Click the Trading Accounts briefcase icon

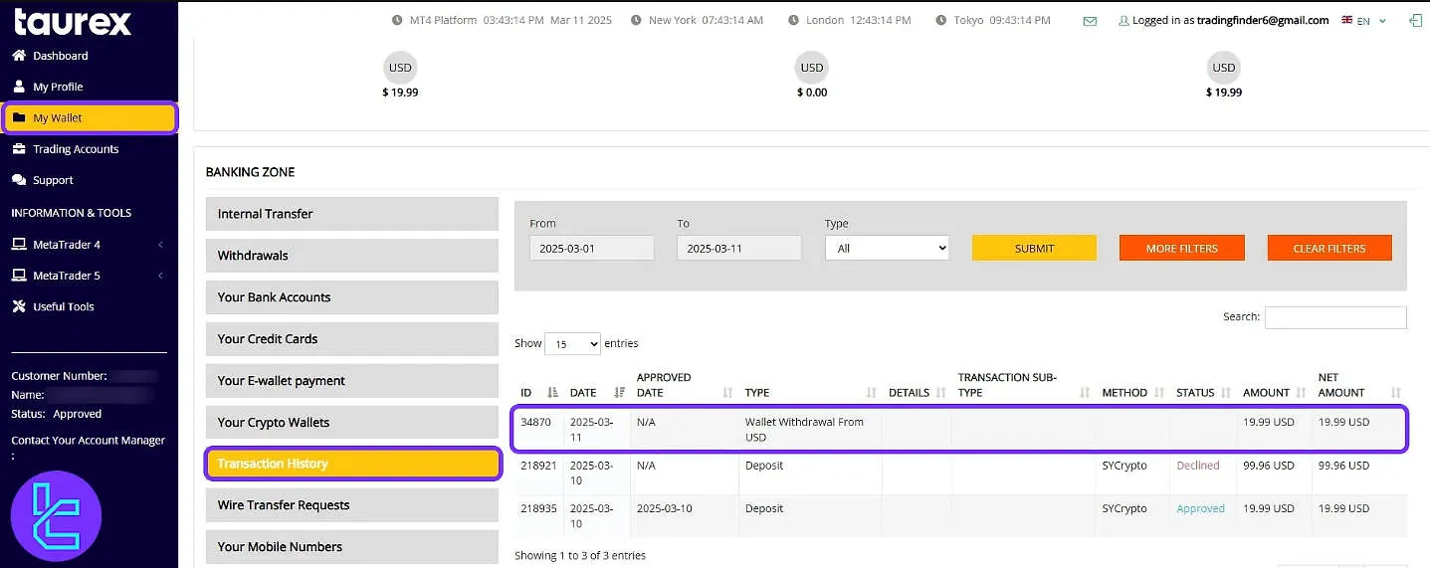[x=19, y=149]
